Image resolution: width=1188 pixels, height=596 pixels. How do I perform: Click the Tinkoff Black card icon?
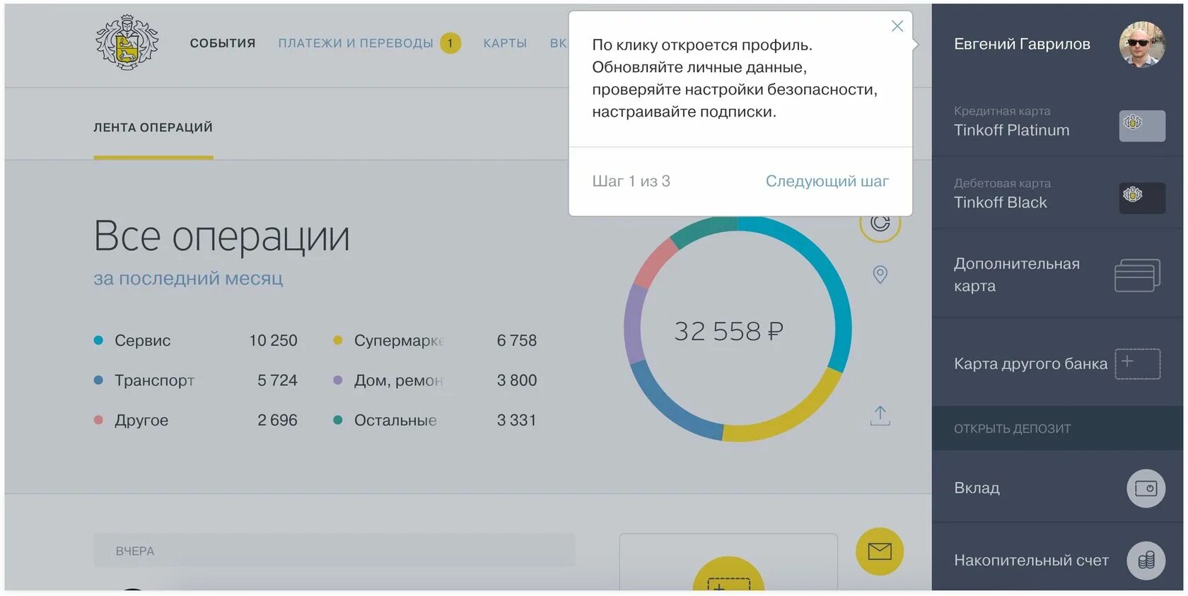point(1142,198)
